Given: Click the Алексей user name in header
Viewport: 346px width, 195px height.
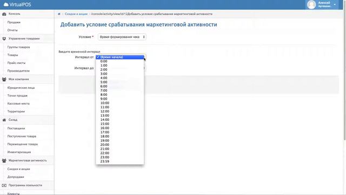Looking at the screenshot, I should pyautogui.click(x=324, y=3).
